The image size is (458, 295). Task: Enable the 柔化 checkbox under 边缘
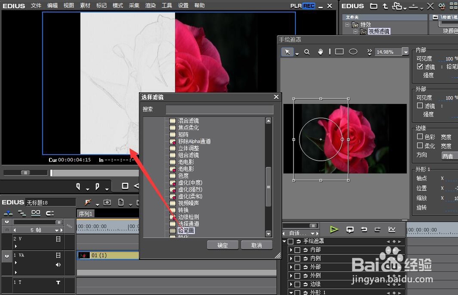click(x=420, y=145)
